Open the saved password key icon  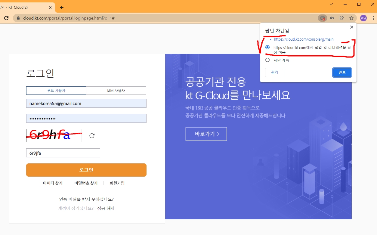(332, 18)
